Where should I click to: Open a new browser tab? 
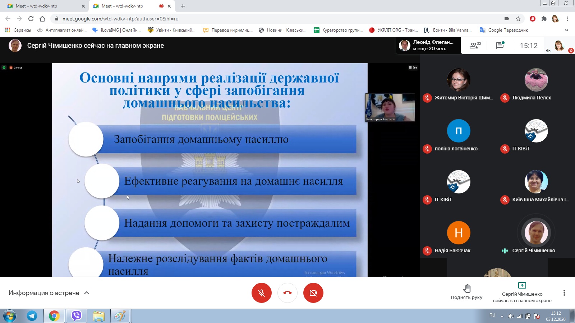point(183,6)
